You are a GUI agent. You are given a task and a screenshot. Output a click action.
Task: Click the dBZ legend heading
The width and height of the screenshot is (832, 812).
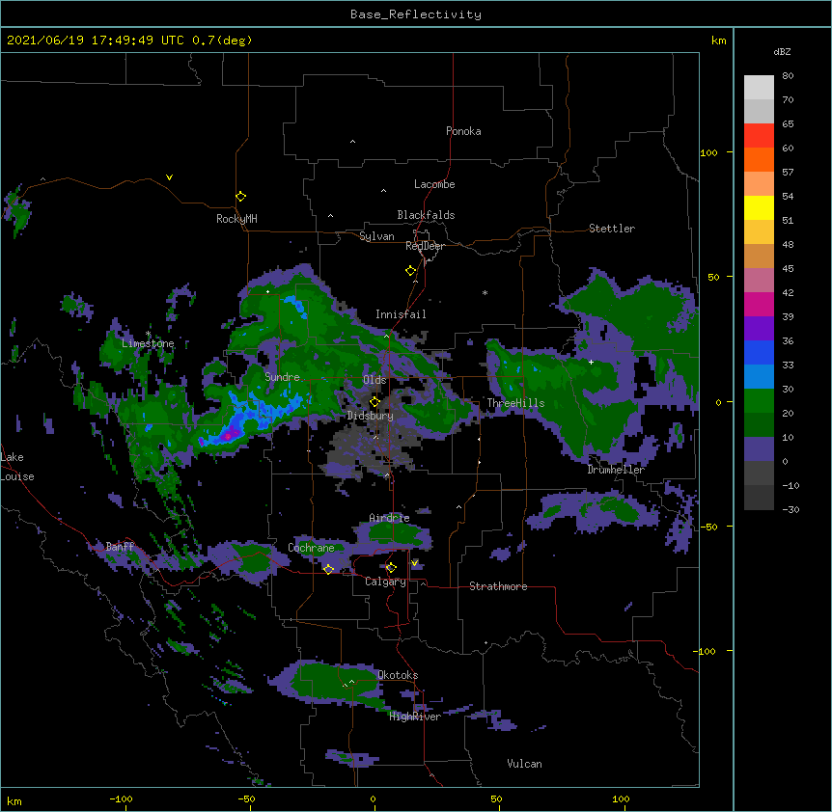pos(782,52)
